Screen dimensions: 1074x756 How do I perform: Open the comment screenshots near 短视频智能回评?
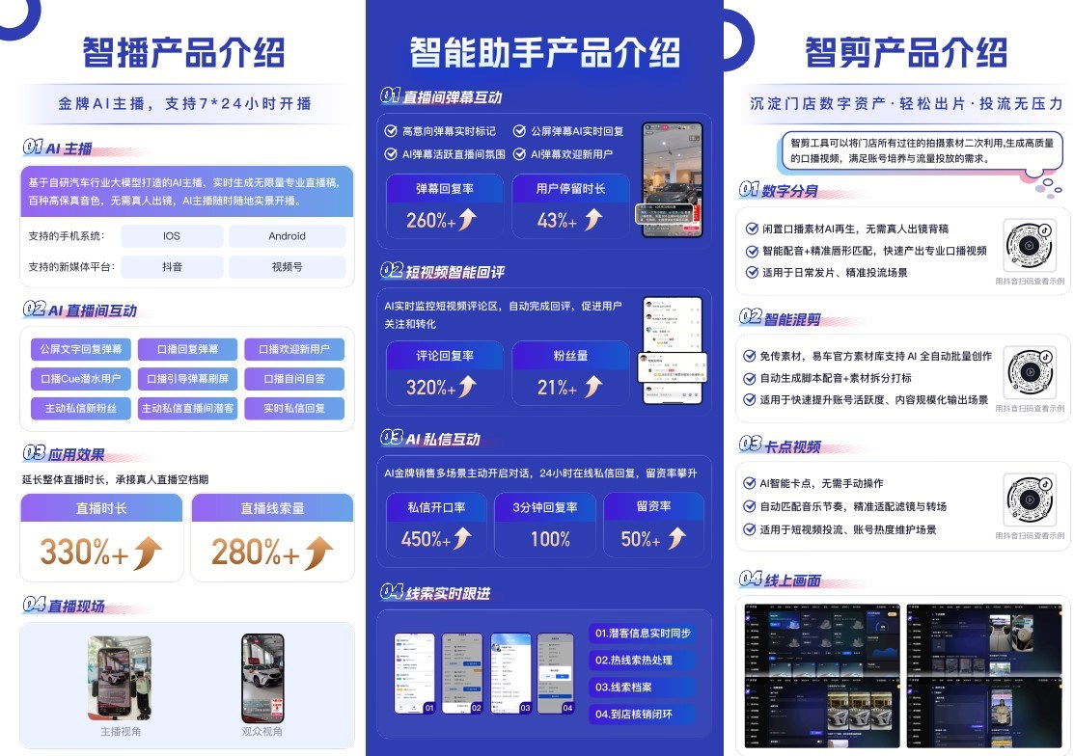pos(672,350)
